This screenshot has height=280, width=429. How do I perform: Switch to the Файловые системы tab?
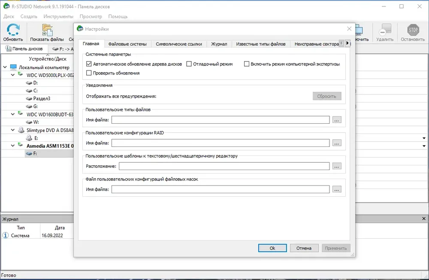[127, 44]
